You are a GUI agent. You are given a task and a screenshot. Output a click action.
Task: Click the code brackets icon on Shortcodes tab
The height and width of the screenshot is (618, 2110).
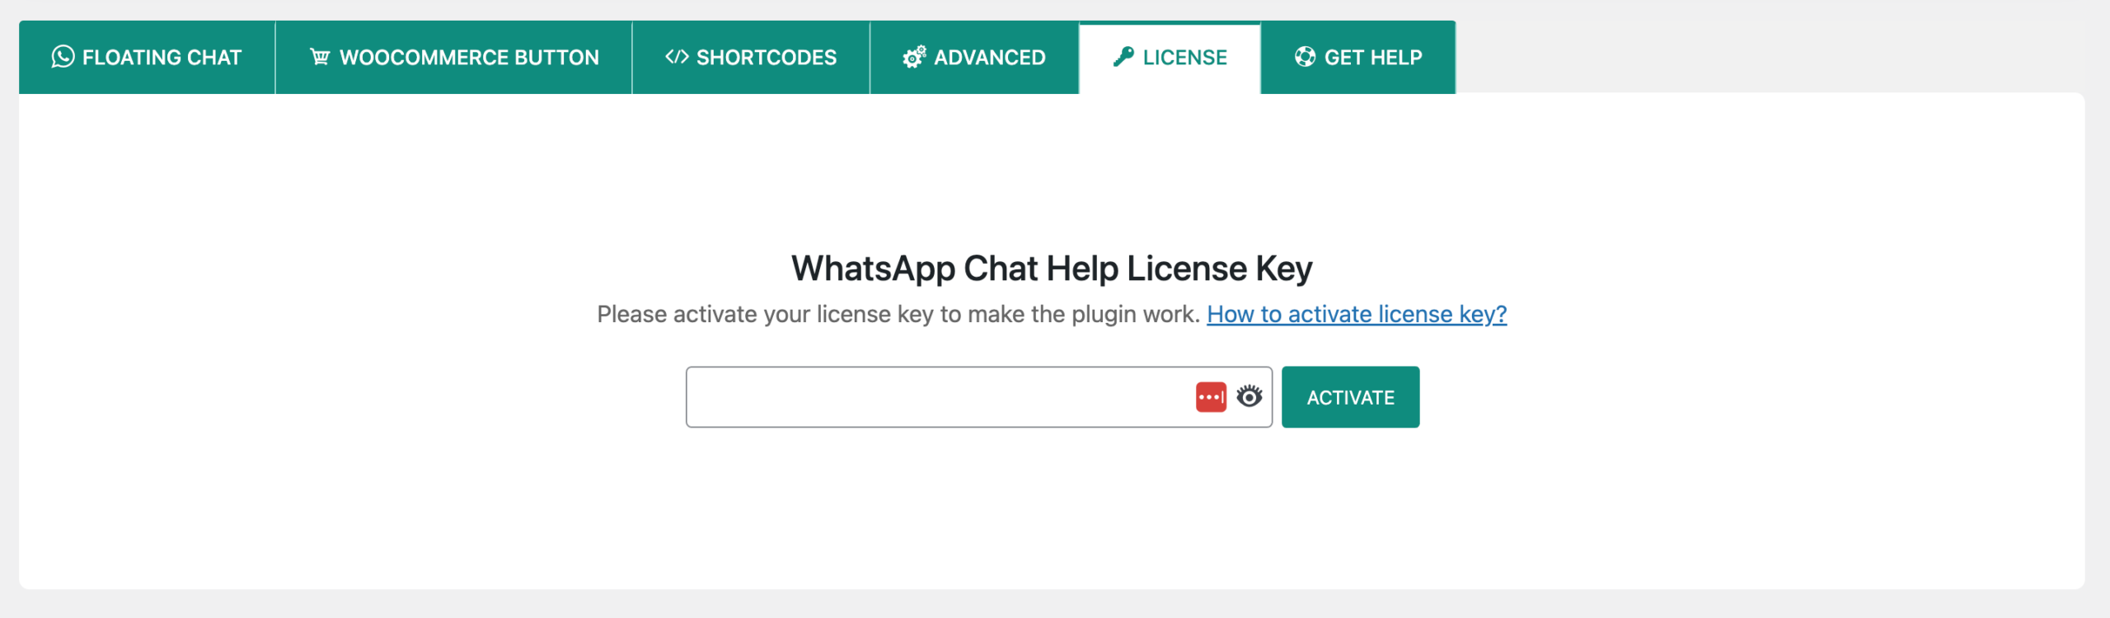677,57
